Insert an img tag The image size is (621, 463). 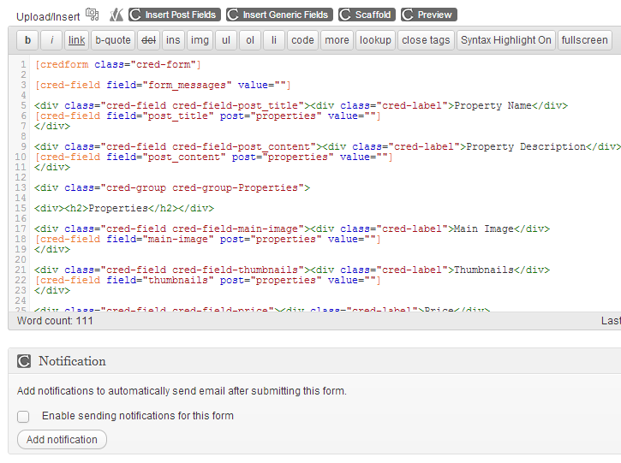click(200, 40)
